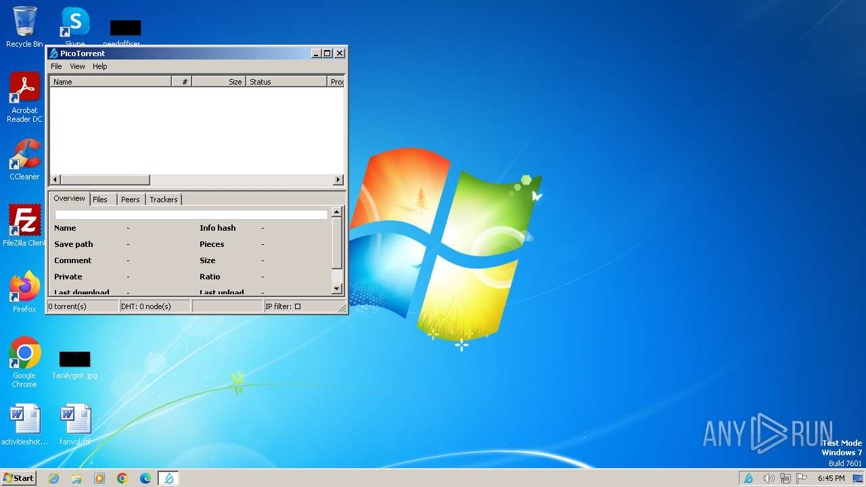866x487 pixels.
Task: Click the horizontal scrollbar right arrow
Action: pyautogui.click(x=338, y=180)
